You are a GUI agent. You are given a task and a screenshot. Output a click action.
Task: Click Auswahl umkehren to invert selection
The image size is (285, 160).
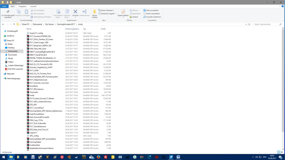pyautogui.click(x=152, y=17)
